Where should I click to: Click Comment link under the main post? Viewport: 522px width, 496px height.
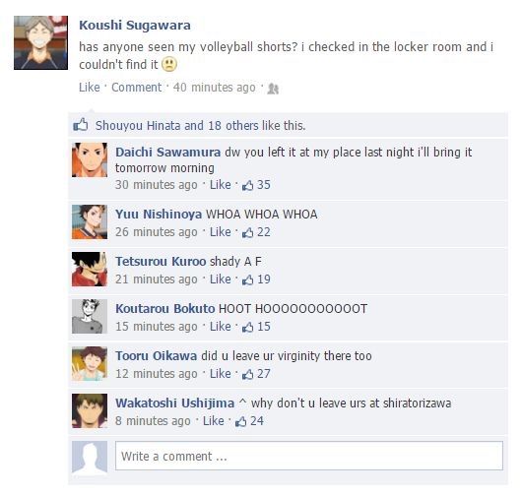pos(136,88)
